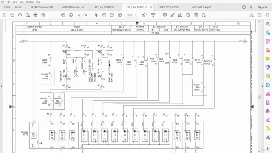Screen dimensions: 272x153
Task: Click the page with magnifier icon
Action: (28, 15)
